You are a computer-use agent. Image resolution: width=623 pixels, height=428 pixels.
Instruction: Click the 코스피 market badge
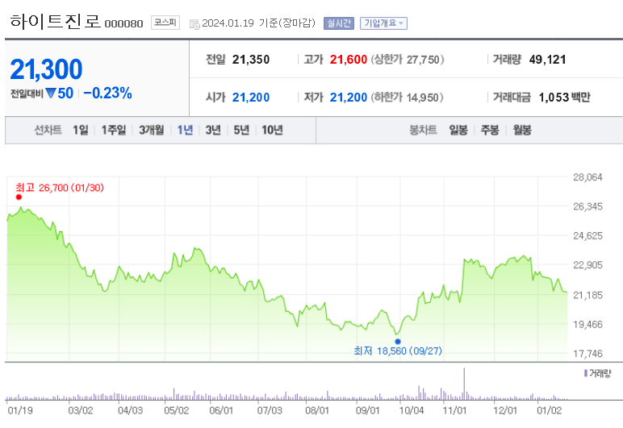point(165,23)
